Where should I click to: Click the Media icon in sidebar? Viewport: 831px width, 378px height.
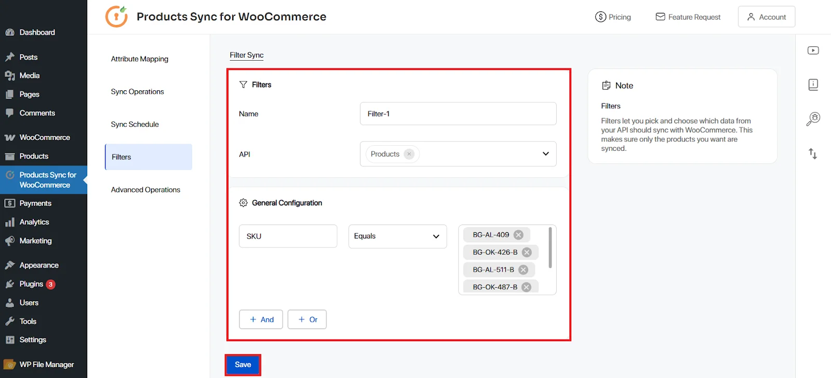(9, 76)
